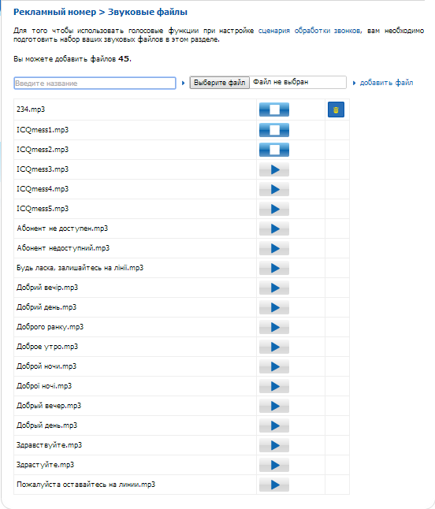The width and height of the screenshot is (435, 509).
Task: Stop playback of ICQmess1.mp3
Action: point(274,130)
